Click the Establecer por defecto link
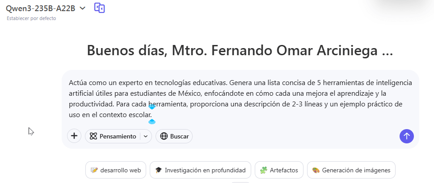This screenshot has height=183, width=434. (x=31, y=18)
